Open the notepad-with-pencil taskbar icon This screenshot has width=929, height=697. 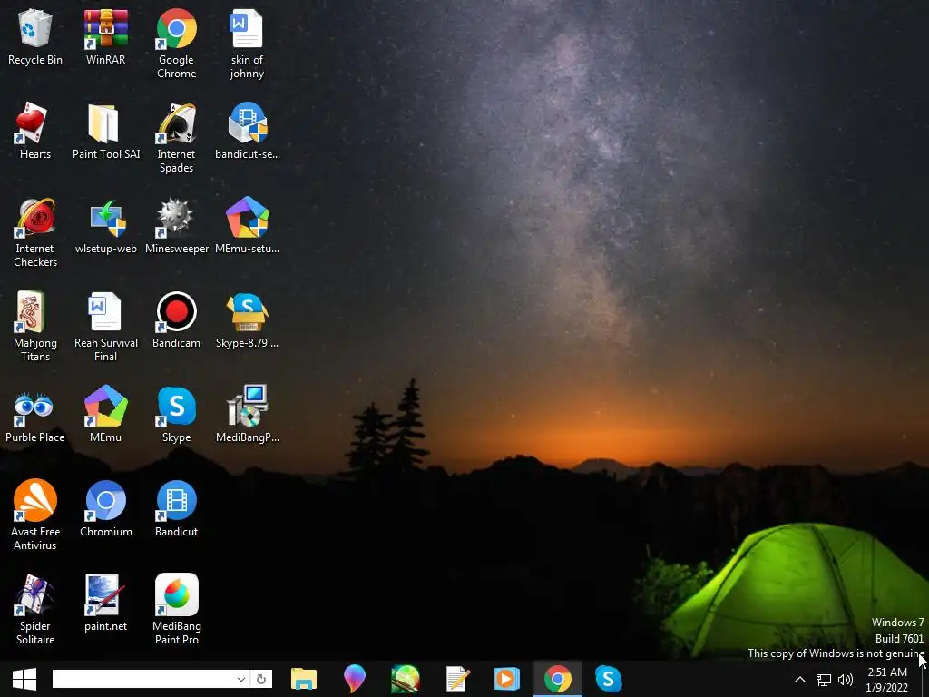point(457,679)
